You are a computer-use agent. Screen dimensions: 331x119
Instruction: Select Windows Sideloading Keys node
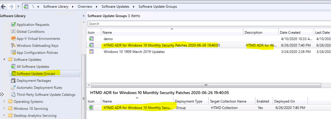(x=37, y=46)
